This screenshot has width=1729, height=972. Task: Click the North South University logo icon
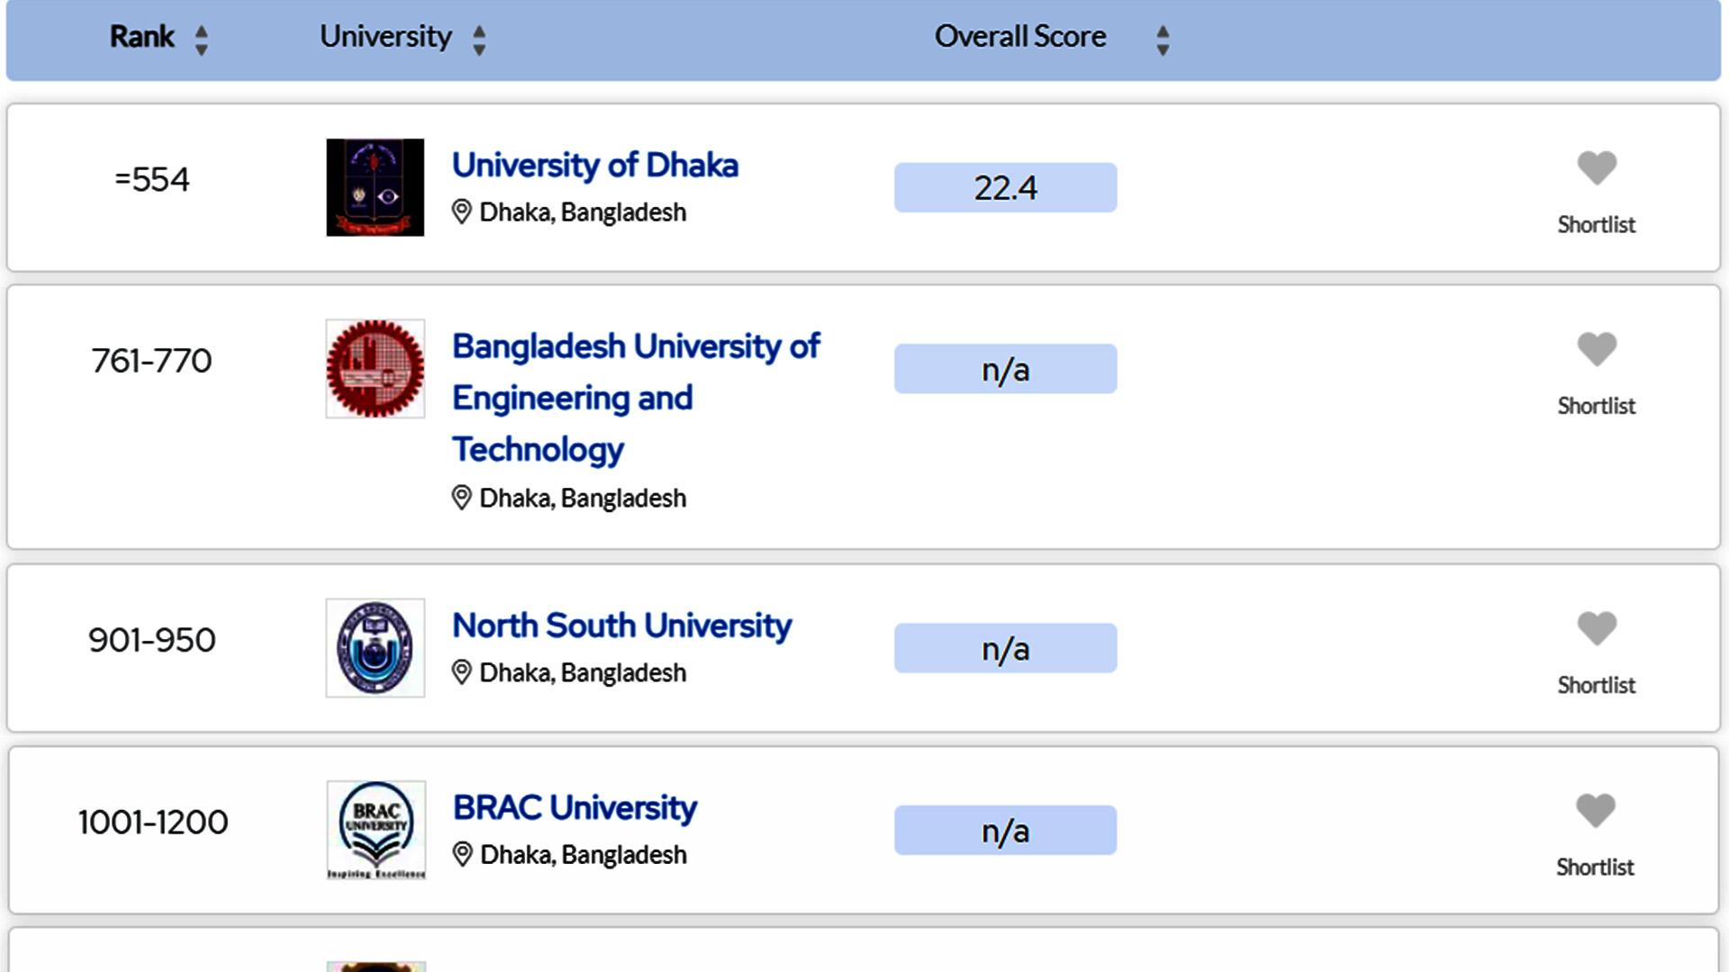click(376, 647)
